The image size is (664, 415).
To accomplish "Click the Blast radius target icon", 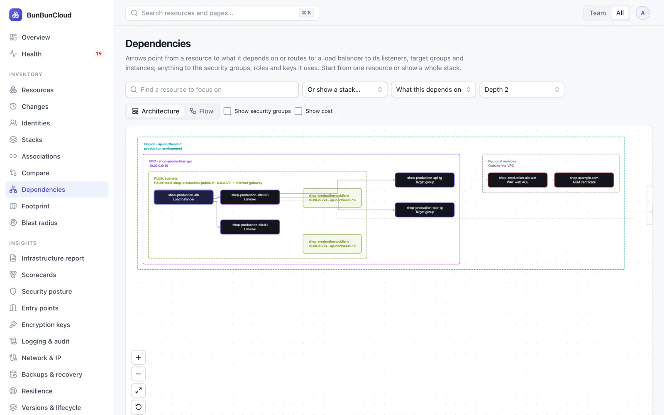I will point(13,223).
